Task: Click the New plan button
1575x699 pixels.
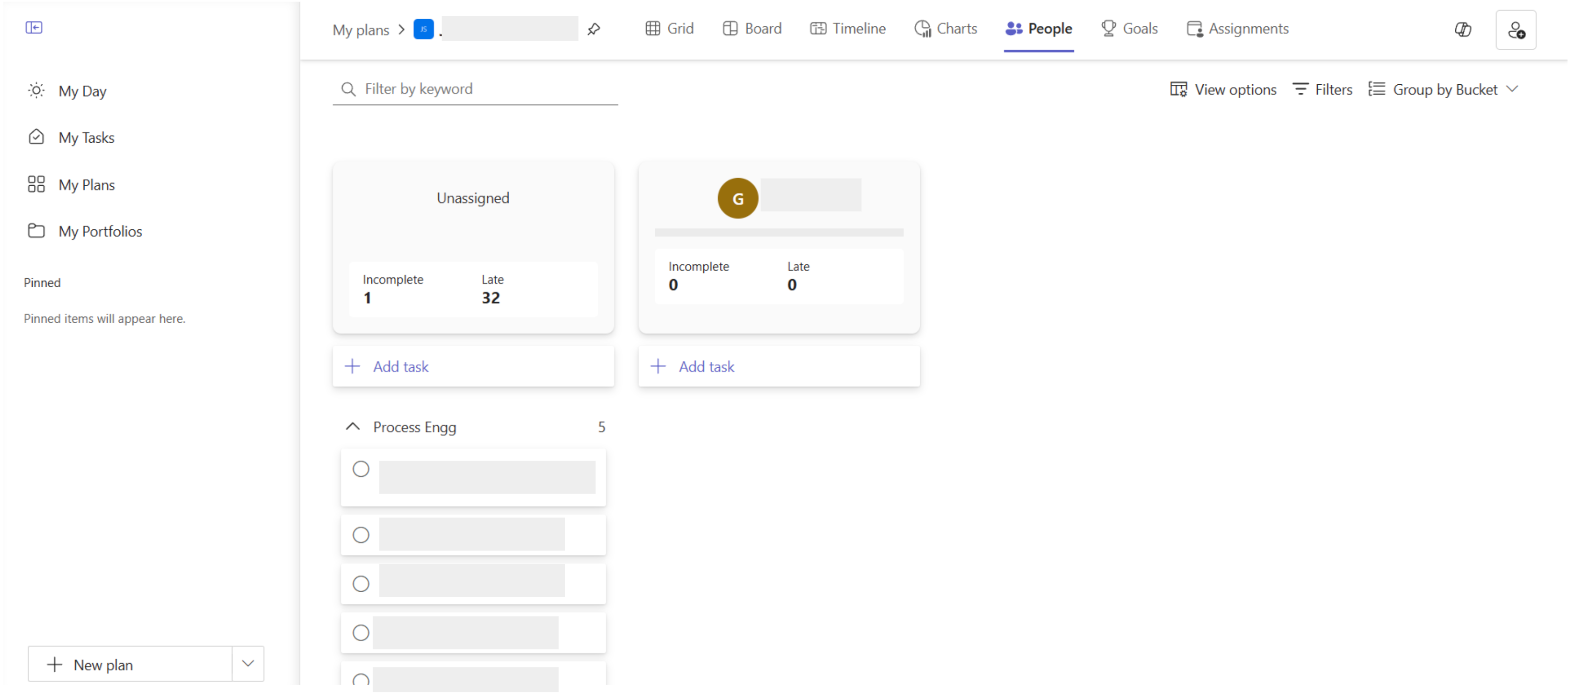Action: point(130,664)
